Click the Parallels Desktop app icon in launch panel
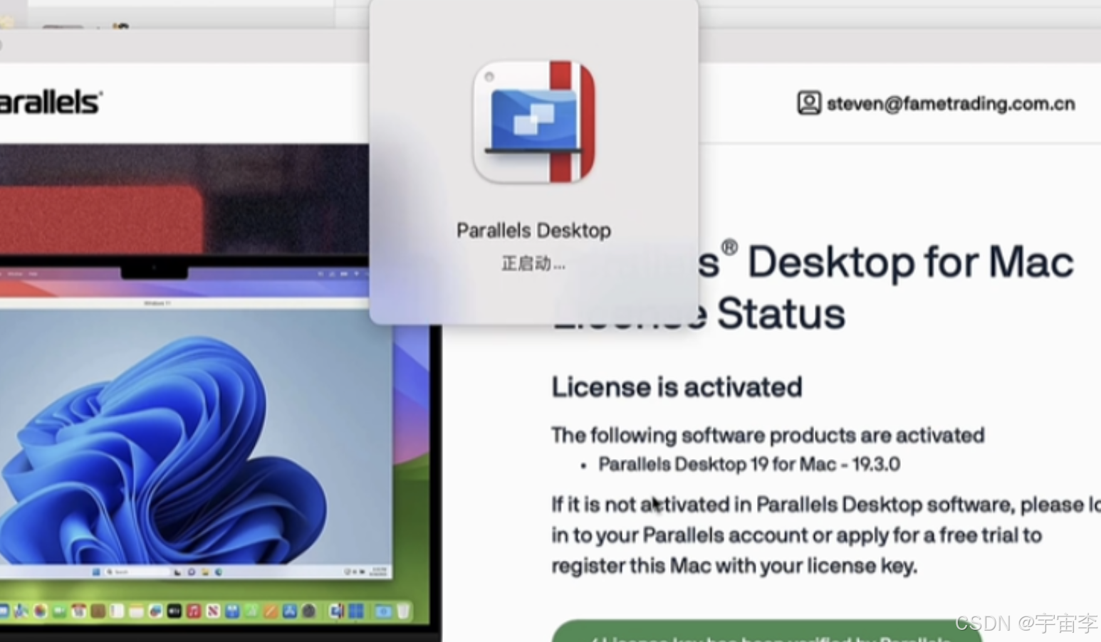The width and height of the screenshot is (1101, 642). point(534,122)
